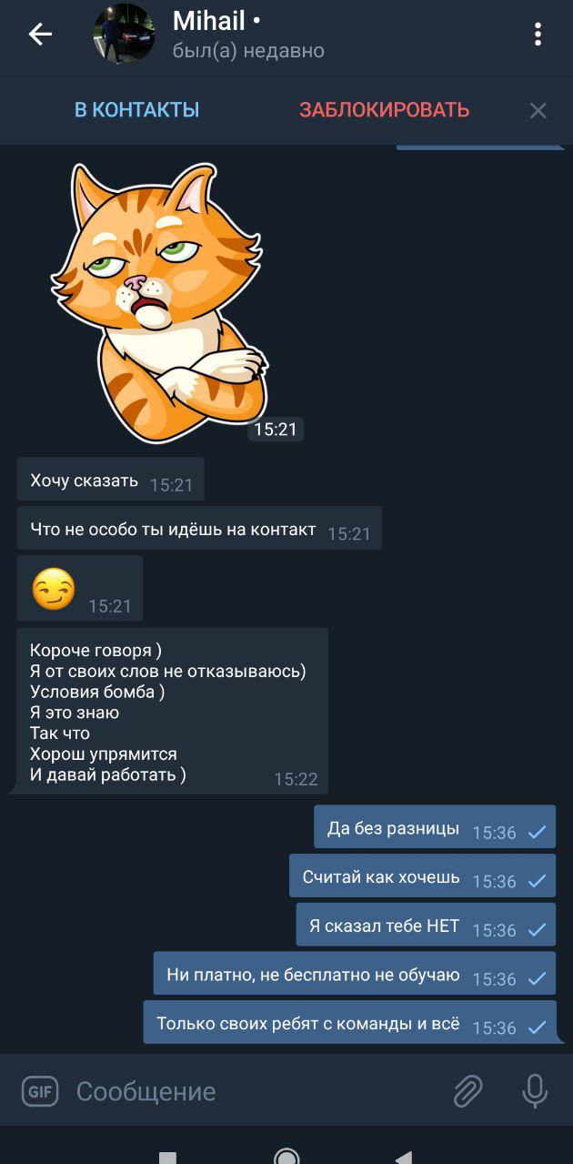Tap the 'Да без разницы' sent message
573x1164 pixels.
(435, 826)
